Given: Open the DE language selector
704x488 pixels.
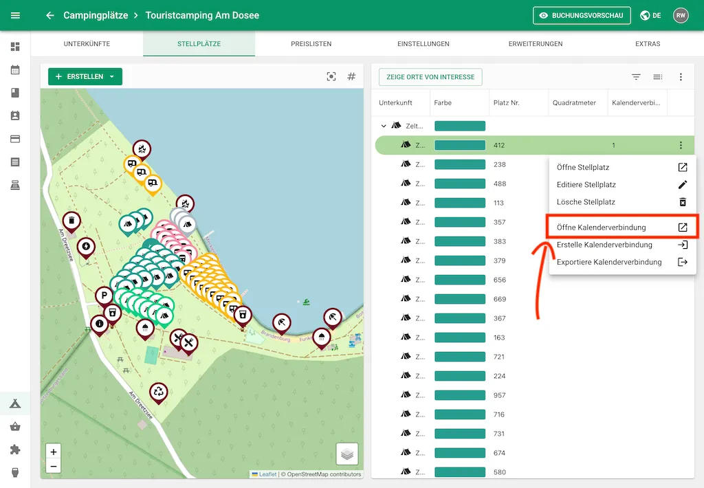Looking at the screenshot, I should (650, 15).
